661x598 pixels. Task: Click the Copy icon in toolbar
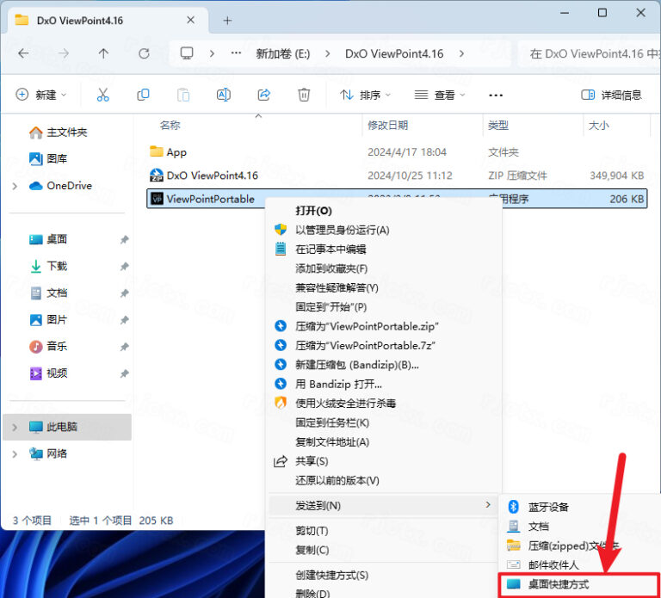pos(143,95)
